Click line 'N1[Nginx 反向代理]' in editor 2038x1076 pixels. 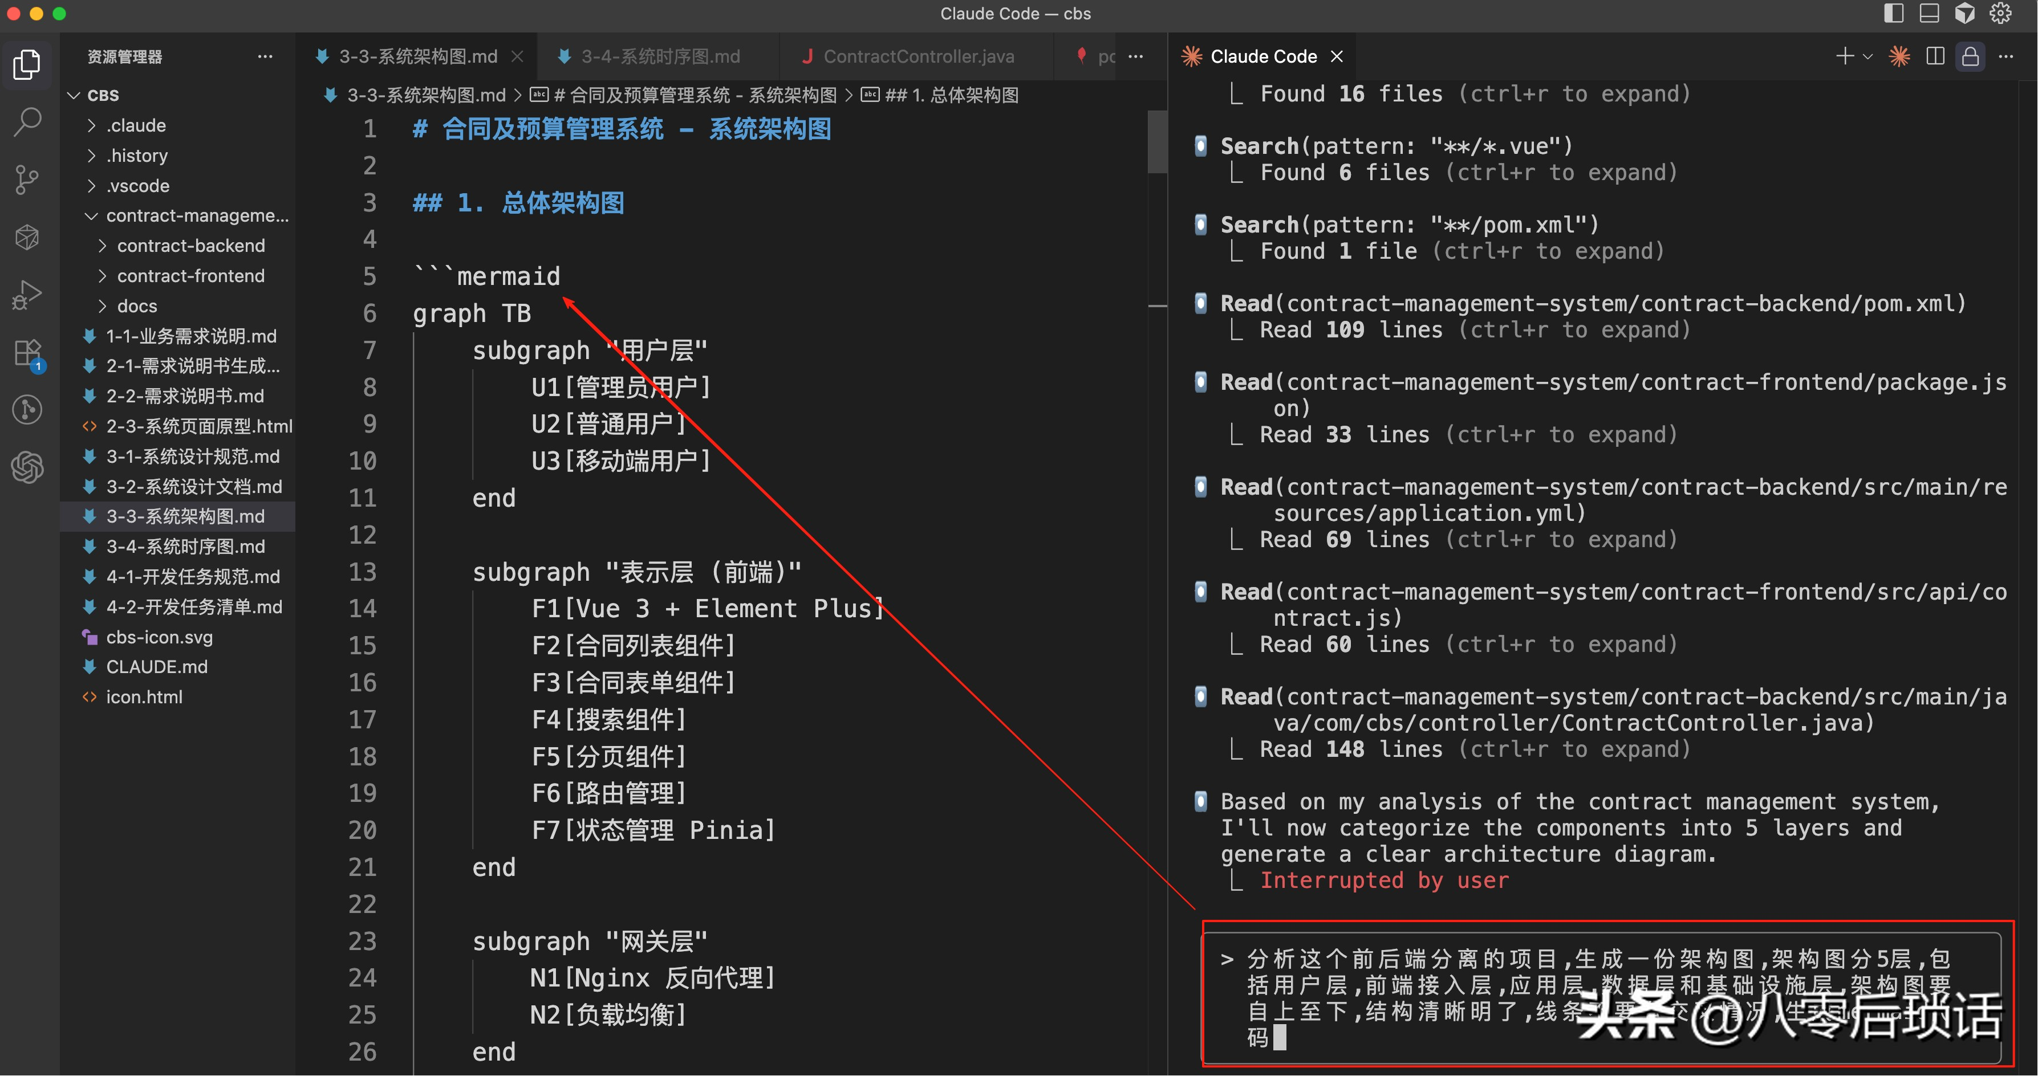tap(653, 977)
